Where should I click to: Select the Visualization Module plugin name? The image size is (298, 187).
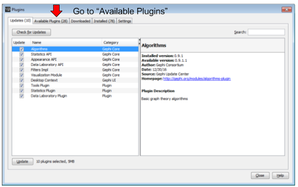47,75
